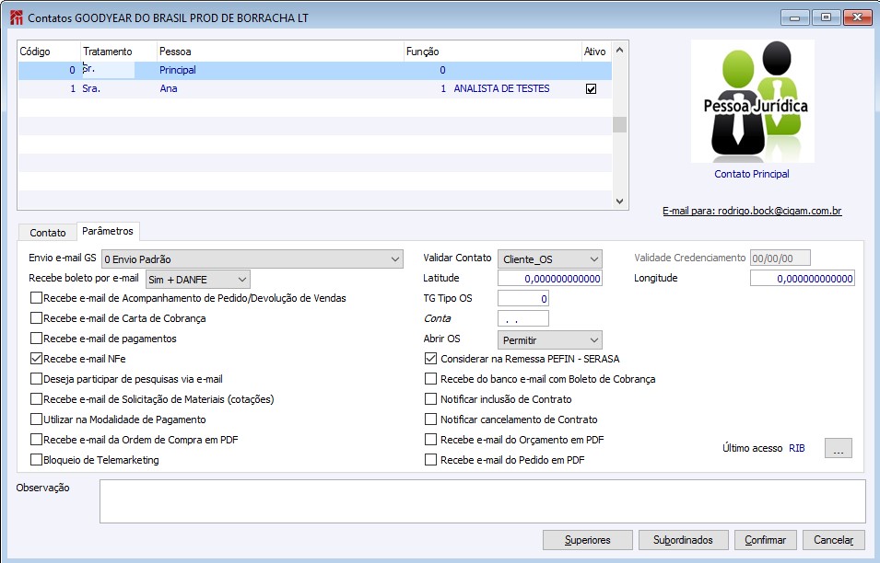Select the Parâmetros tab
This screenshot has height=563, width=880.
[108, 231]
